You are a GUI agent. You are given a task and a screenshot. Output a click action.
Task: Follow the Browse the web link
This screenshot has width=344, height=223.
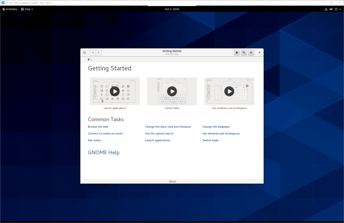point(98,127)
